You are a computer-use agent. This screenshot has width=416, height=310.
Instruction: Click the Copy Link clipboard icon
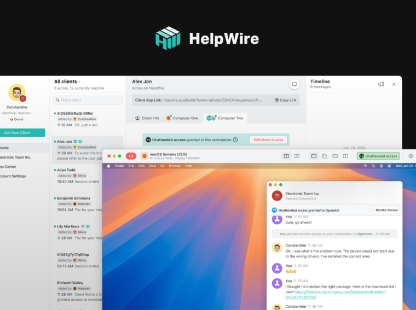[276, 100]
